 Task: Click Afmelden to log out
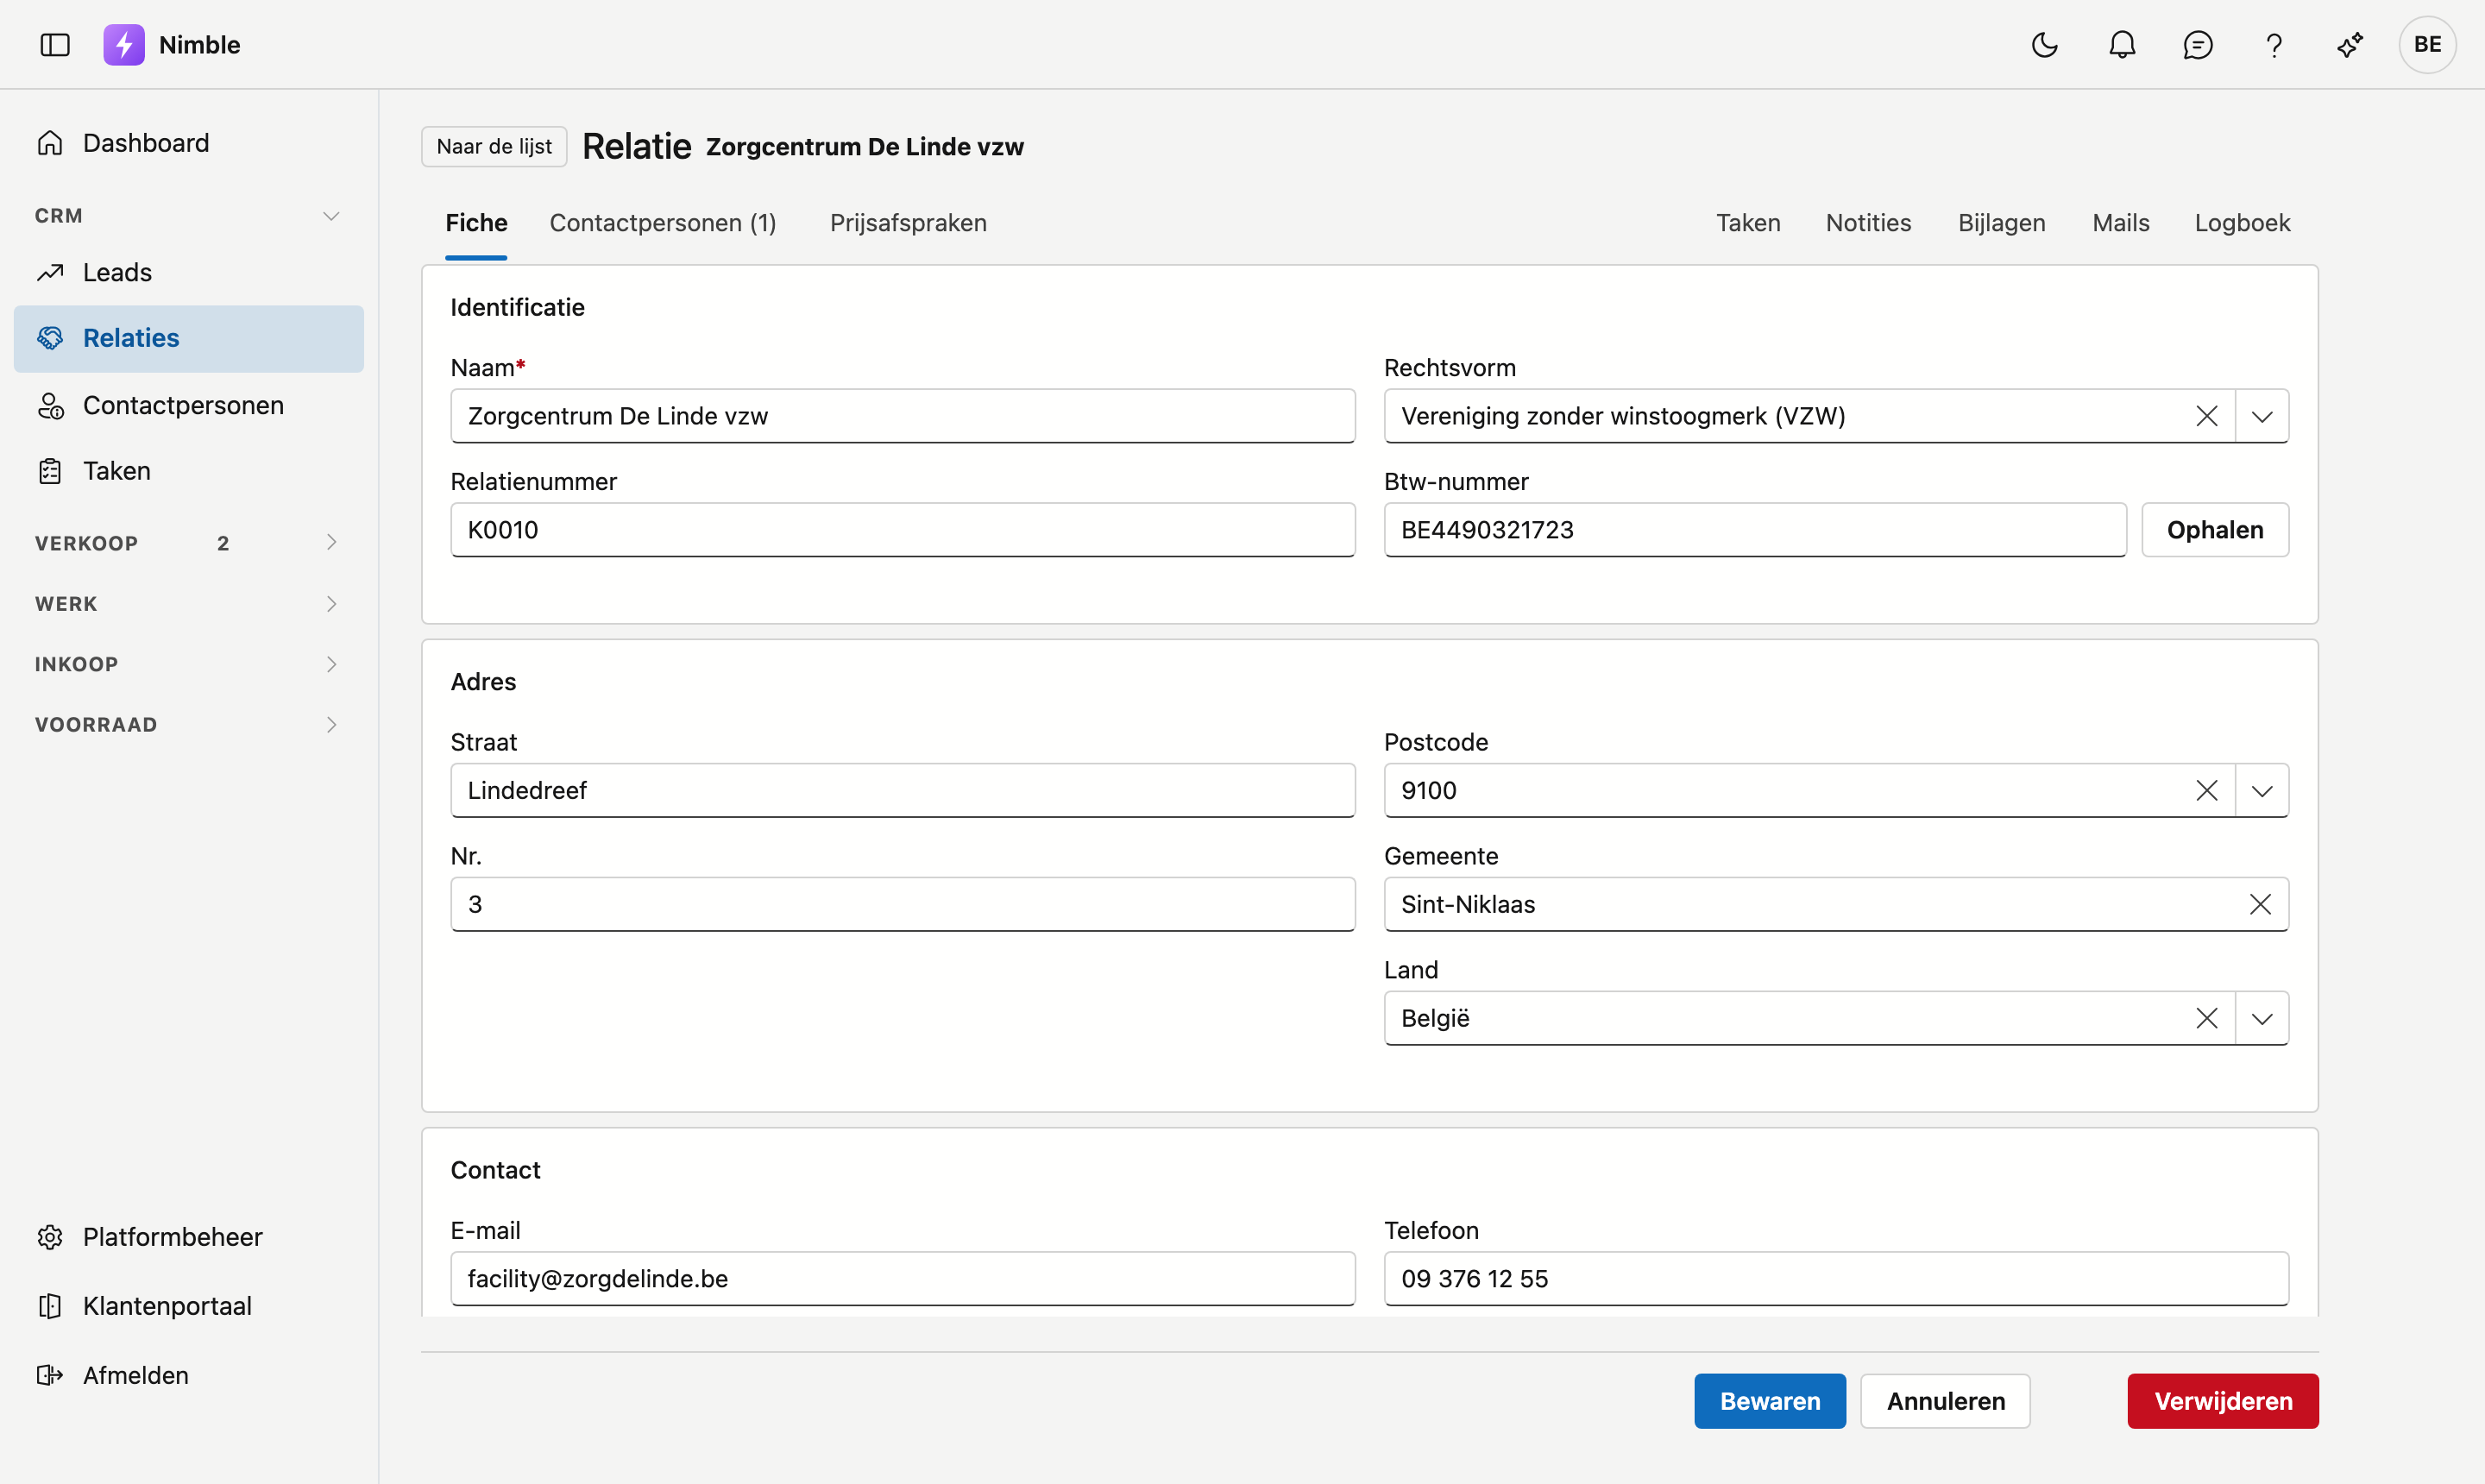click(189, 1375)
